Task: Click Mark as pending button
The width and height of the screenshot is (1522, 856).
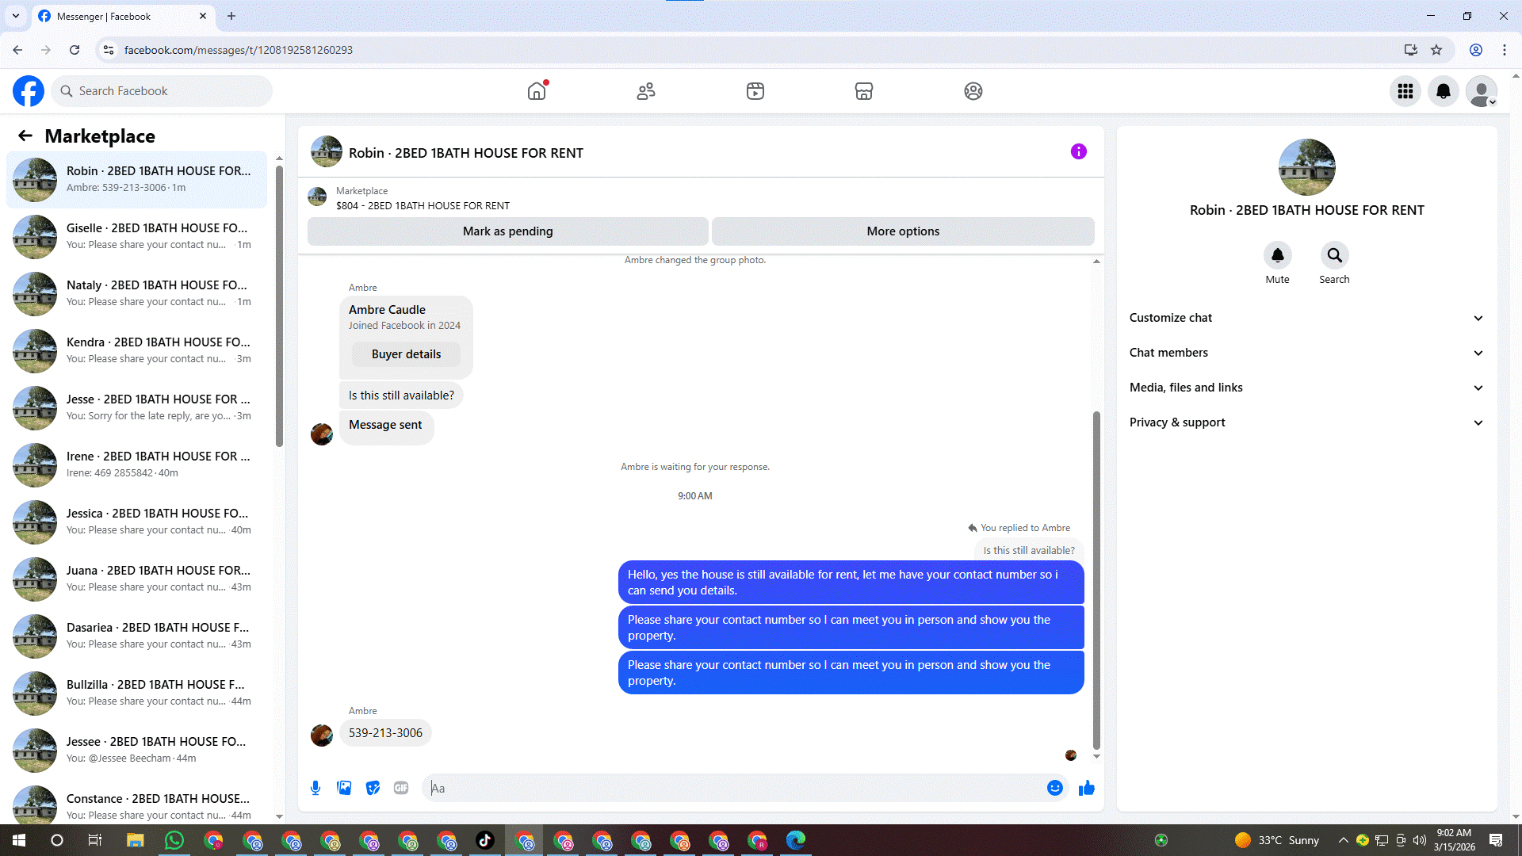Action: [x=508, y=231]
